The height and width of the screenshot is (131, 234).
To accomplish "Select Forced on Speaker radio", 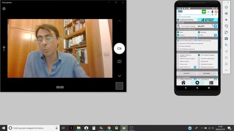I will [x=178, y=46].
